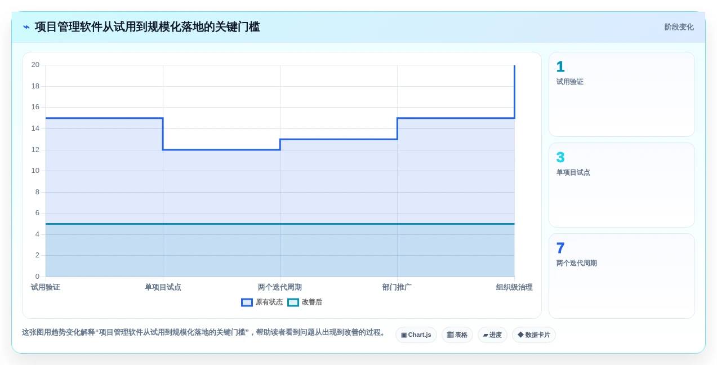Click y-axis value 12
This screenshot has height=365, width=717.
35,150
